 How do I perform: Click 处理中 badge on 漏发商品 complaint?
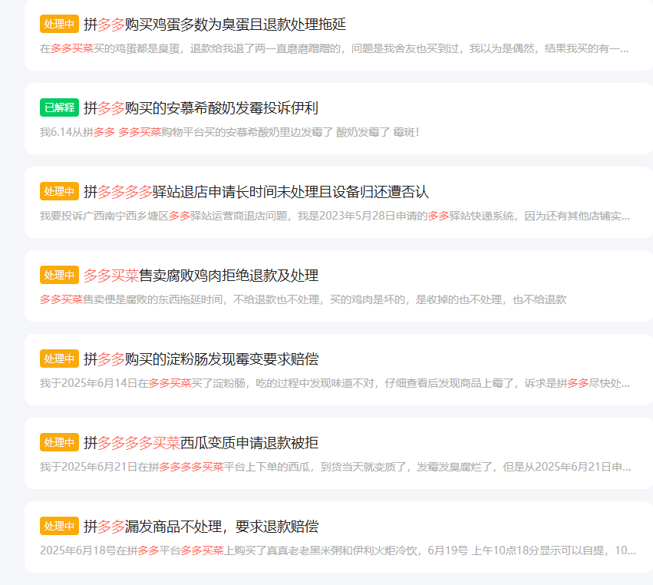pos(59,526)
